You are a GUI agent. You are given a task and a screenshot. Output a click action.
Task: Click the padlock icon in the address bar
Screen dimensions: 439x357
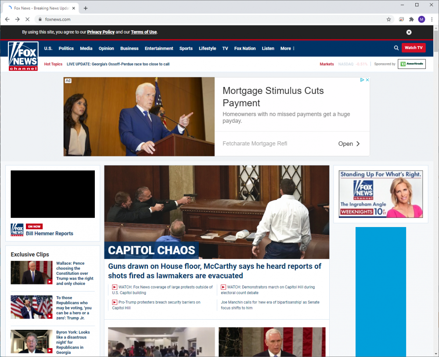click(40, 19)
